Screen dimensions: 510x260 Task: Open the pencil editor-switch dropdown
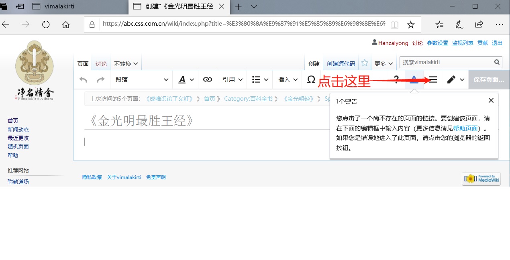pyautogui.click(x=455, y=79)
